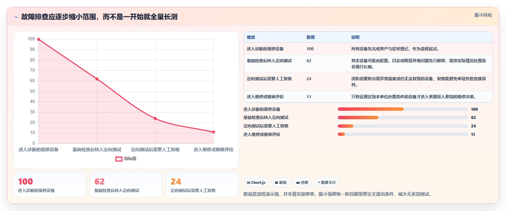This screenshot has height=211, width=506.
Task: Click the 数据 column header
Action: tap(311, 37)
